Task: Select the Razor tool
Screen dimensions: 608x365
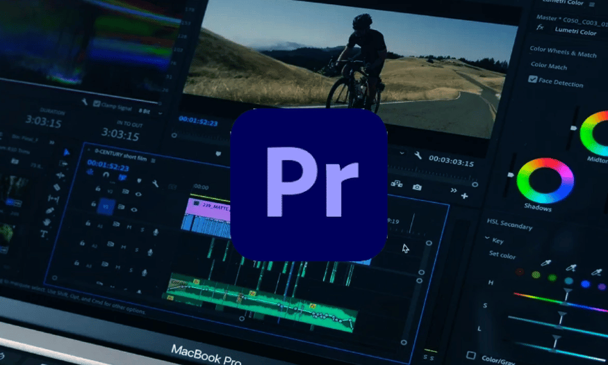Action: pyautogui.click(x=56, y=187)
